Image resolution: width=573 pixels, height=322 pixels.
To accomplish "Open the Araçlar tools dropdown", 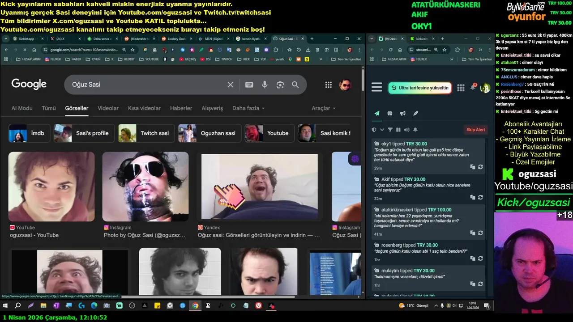I will pos(324,108).
